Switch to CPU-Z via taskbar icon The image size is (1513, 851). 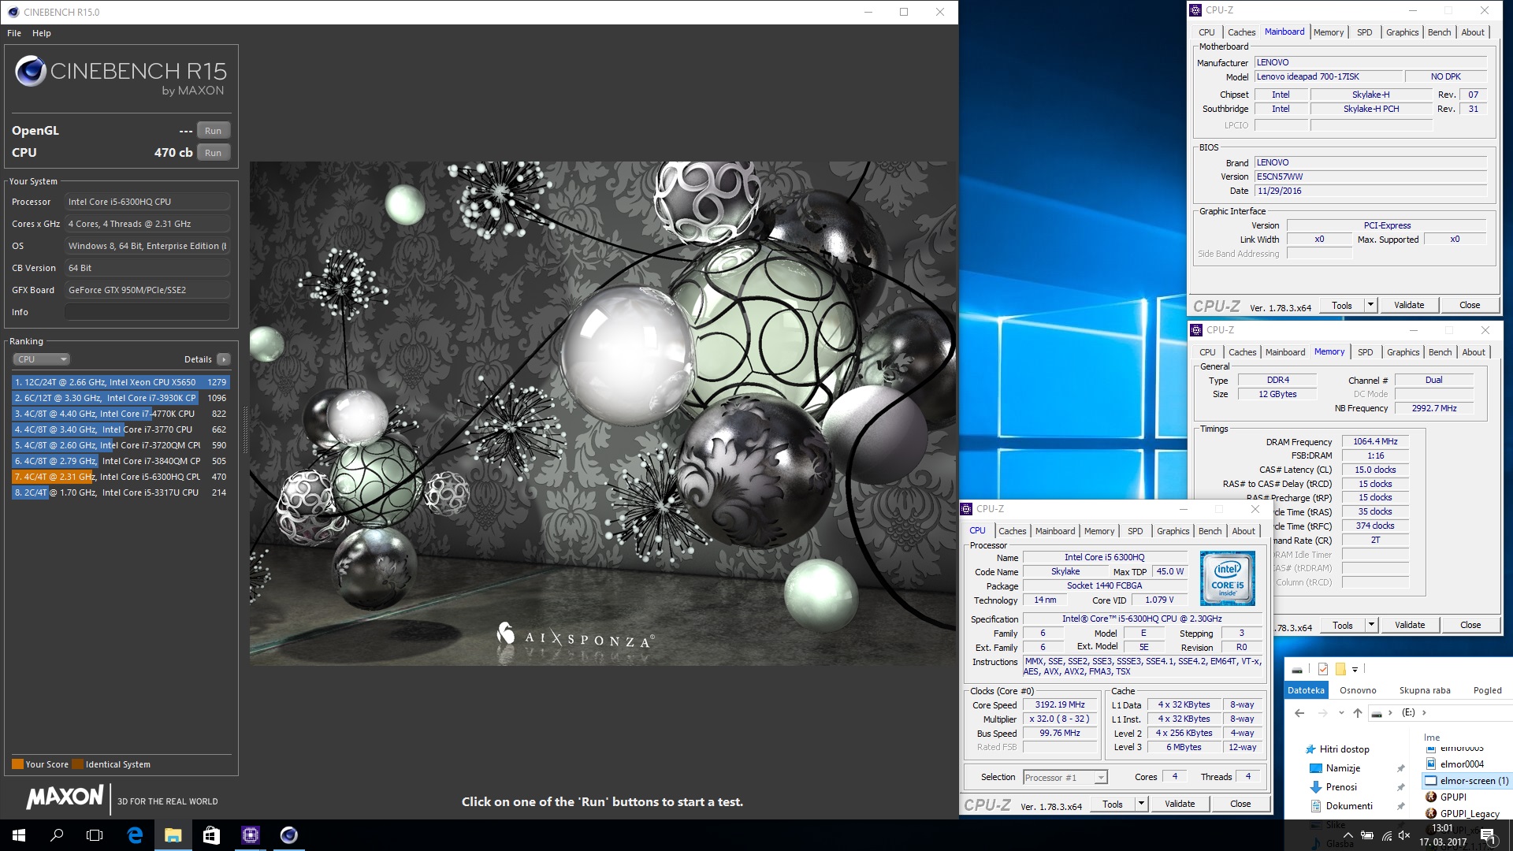pyautogui.click(x=251, y=835)
